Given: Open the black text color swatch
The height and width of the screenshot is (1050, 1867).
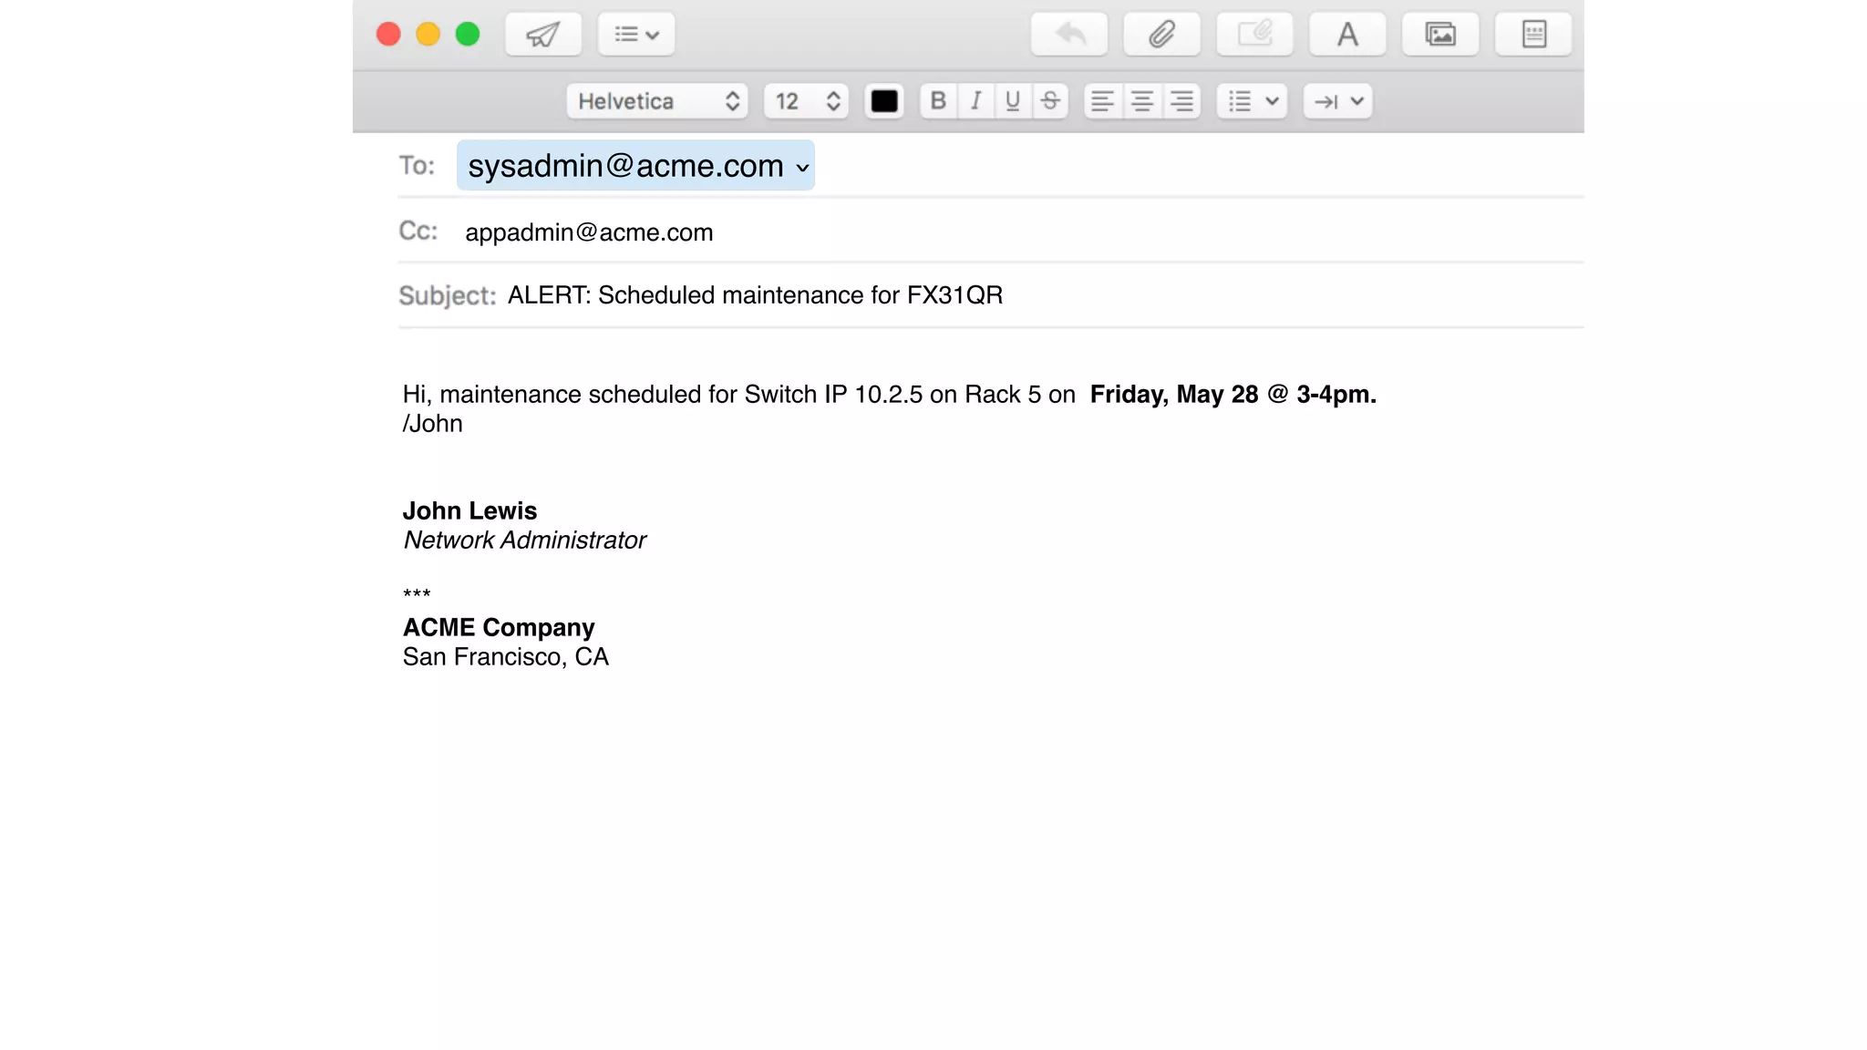Looking at the screenshot, I should [884, 101].
